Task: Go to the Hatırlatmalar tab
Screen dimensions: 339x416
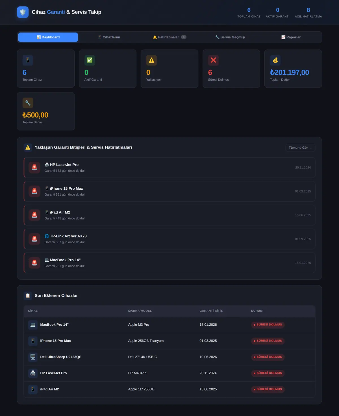Action: click(169, 37)
